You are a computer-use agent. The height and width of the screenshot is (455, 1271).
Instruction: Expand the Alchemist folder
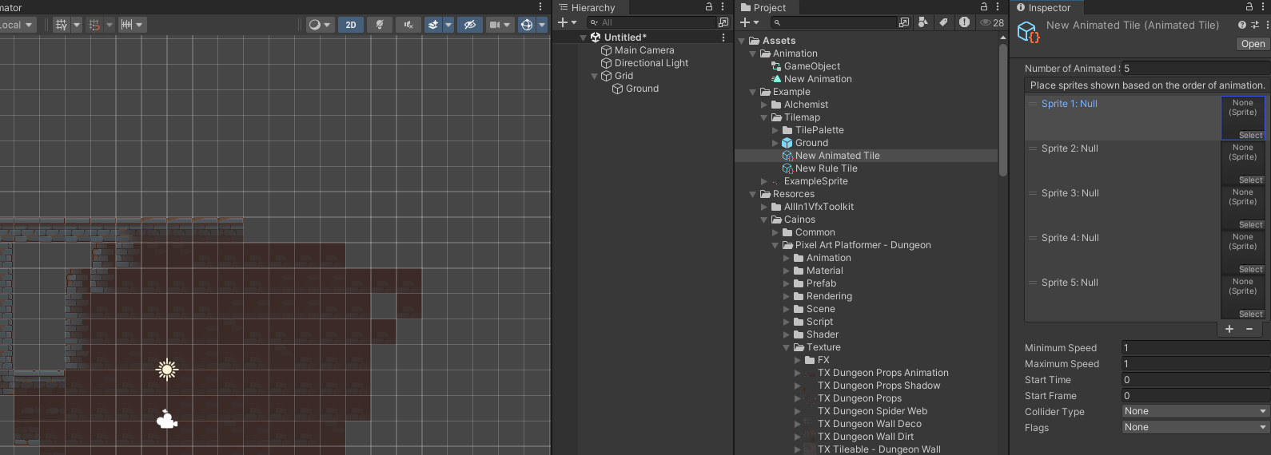764,105
